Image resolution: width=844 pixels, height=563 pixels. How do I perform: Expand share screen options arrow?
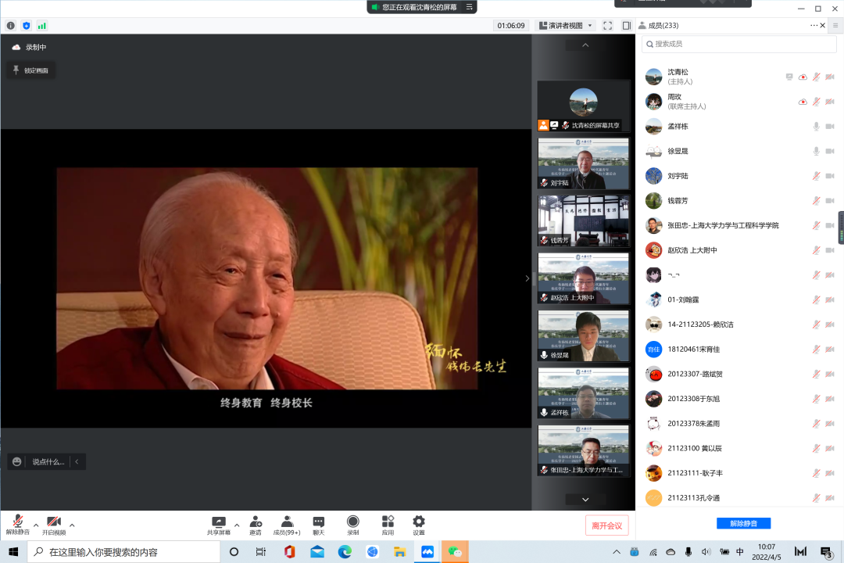tap(237, 525)
